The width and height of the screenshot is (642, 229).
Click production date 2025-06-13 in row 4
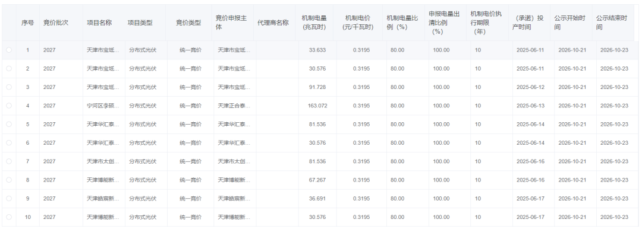coord(530,106)
